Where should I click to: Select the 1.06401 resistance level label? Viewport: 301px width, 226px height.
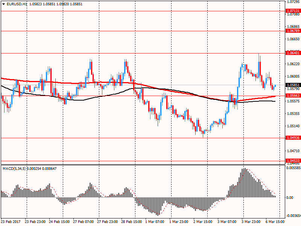coord(293,53)
